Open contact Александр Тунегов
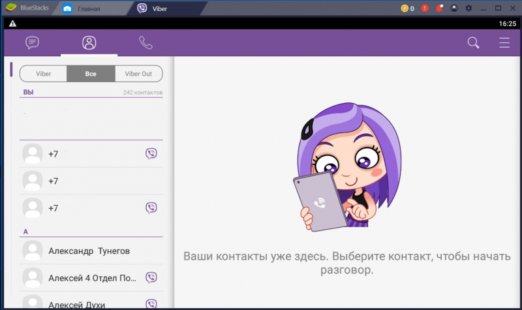 point(91,251)
